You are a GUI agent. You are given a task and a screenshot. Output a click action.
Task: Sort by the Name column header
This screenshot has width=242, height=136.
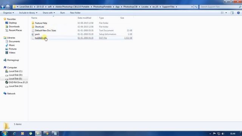[34, 18]
